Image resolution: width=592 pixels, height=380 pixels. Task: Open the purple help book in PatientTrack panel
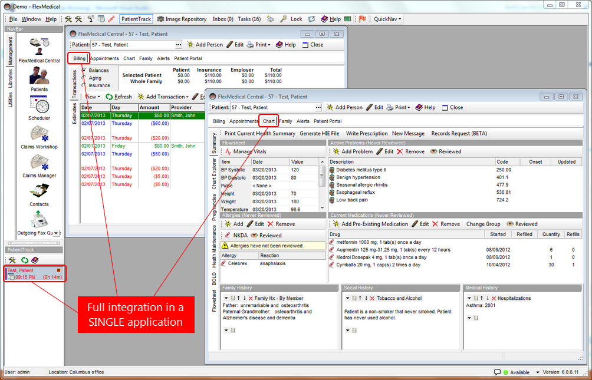point(35,260)
